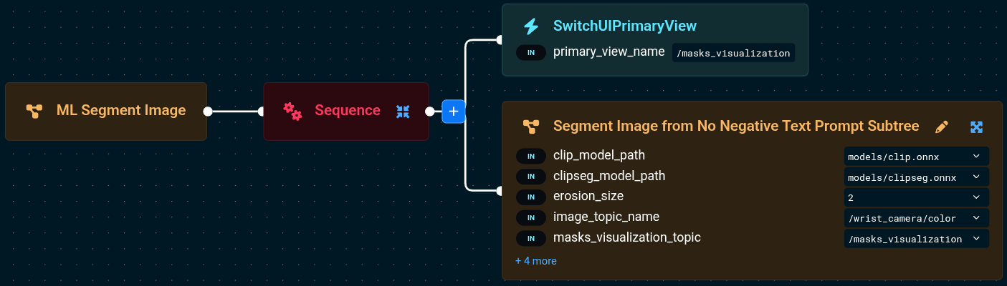Click the Sequence node gears icon
This screenshot has height=286, width=1007.
coord(292,111)
